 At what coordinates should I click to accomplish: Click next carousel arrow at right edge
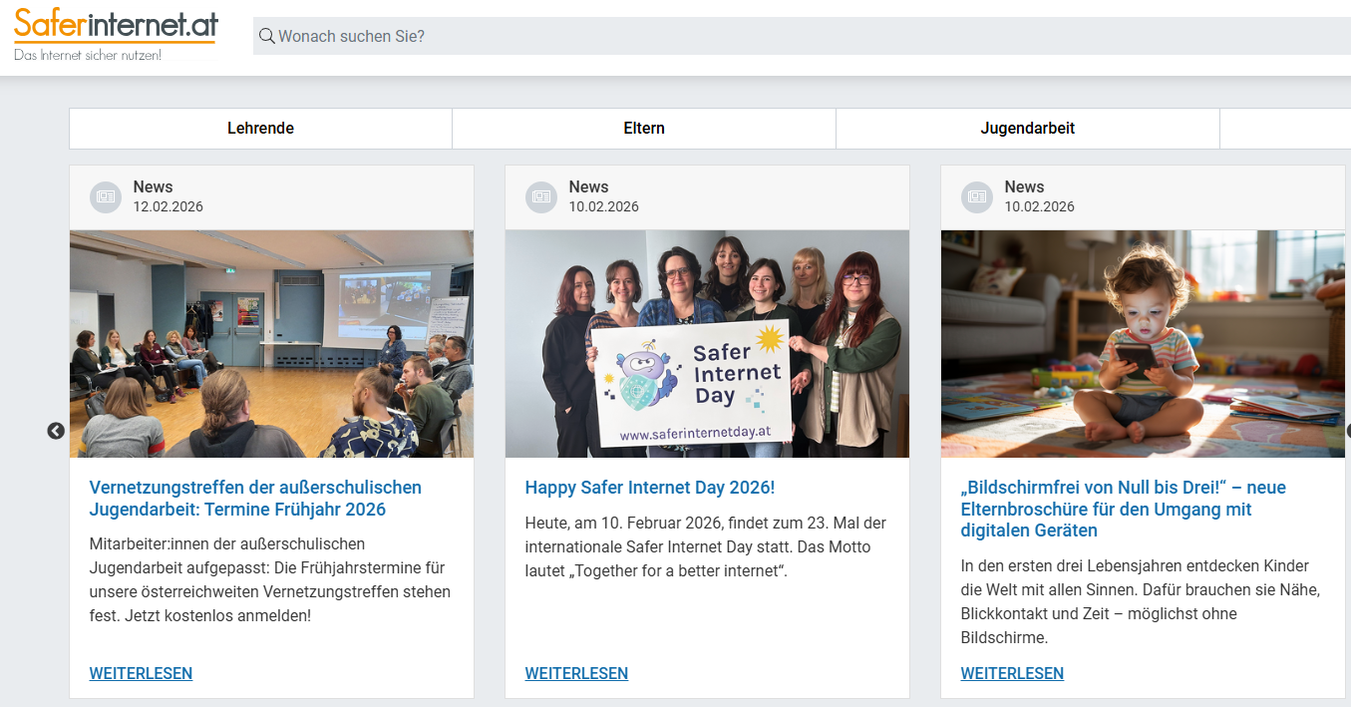[x=1347, y=431]
